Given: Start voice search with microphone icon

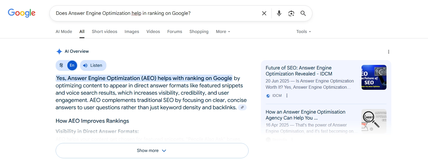Looking at the screenshot, I should coord(279,13).
